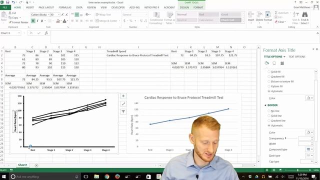Click the Chart Elements plus button
Viewport: 320px width, 180px height.
click(123, 96)
